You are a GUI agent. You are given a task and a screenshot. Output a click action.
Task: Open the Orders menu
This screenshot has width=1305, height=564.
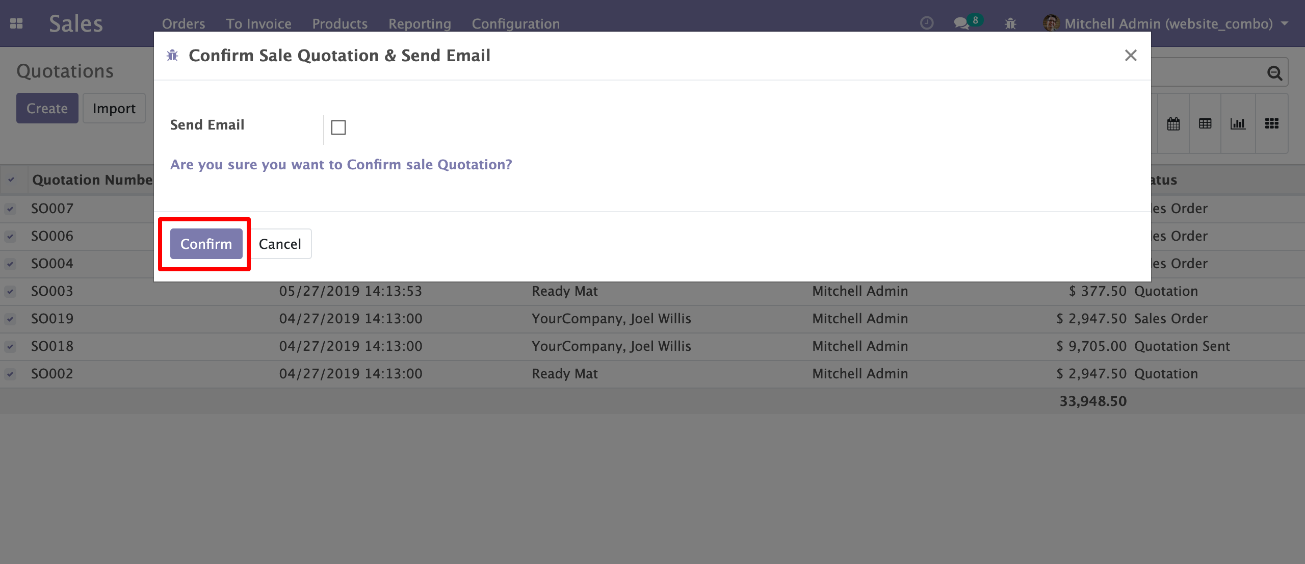(184, 23)
